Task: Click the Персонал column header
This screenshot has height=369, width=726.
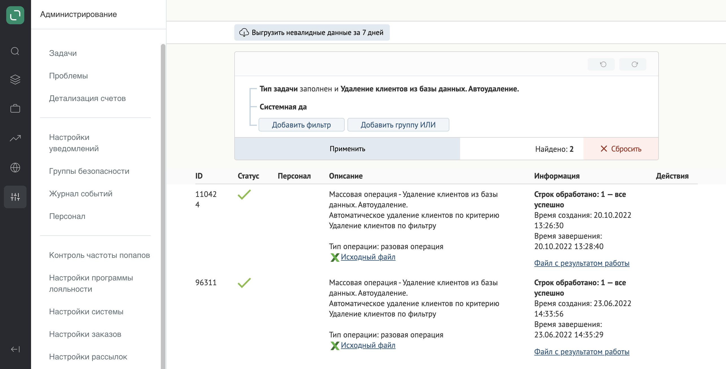Action: [x=294, y=176]
